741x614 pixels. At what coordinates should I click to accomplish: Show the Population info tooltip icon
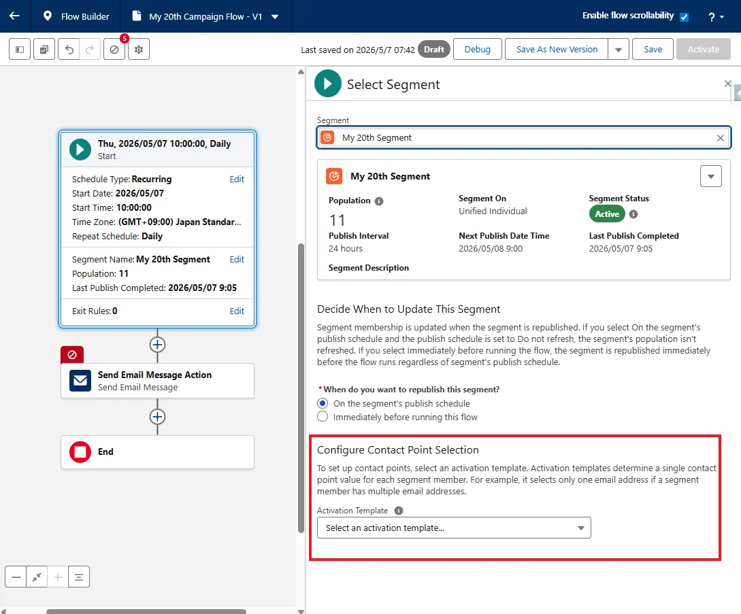(379, 201)
